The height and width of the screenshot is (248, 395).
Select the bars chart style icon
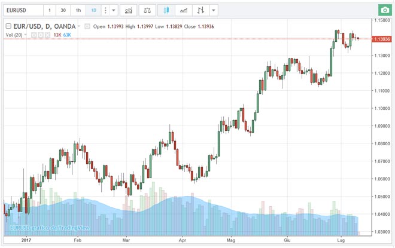click(201, 11)
